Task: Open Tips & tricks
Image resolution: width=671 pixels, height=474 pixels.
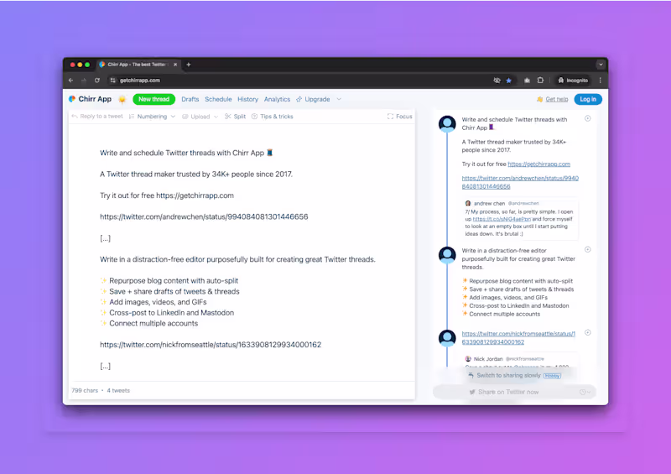Action: click(x=273, y=116)
